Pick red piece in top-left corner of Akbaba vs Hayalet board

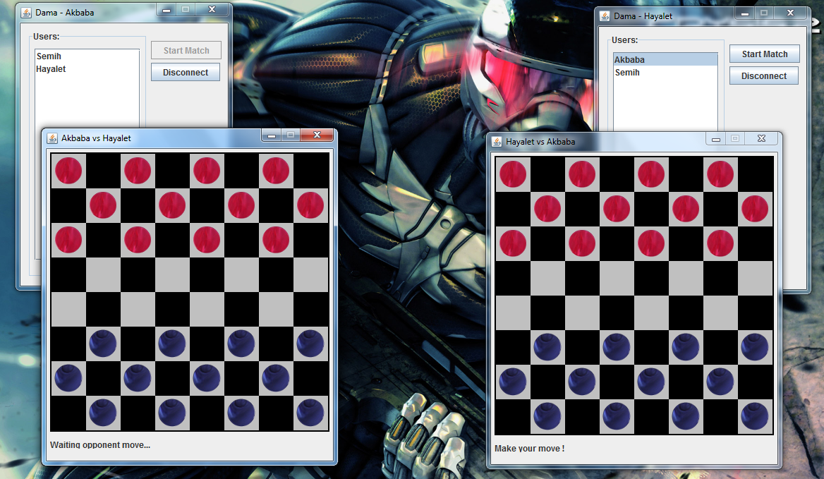coord(68,171)
